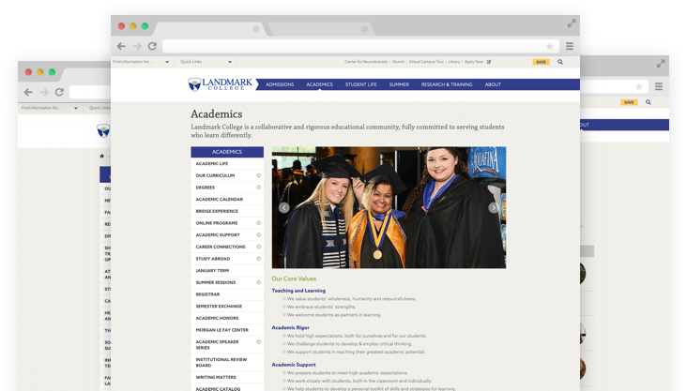Click the red close dot of the front window
The height and width of the screenshot is (391, 687).
click(x=121, y=26)
